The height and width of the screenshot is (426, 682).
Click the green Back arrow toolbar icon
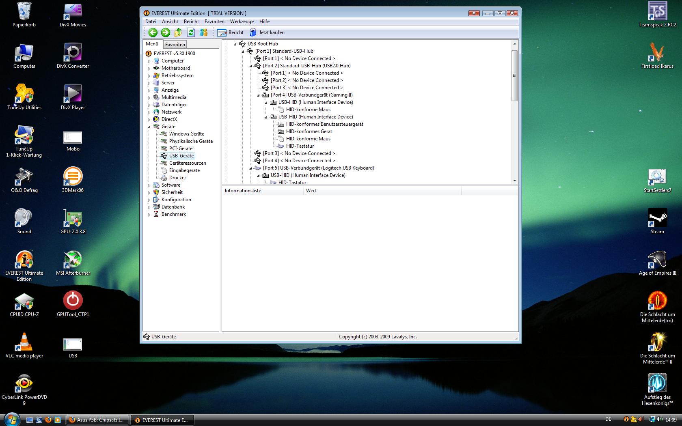coord(153,32)
